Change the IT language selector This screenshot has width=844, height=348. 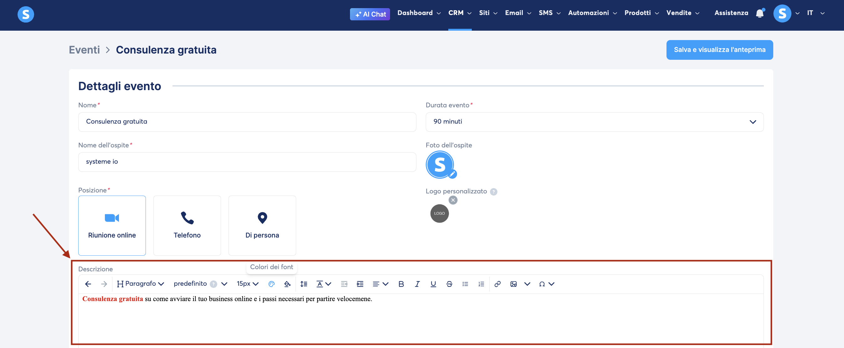816,13
